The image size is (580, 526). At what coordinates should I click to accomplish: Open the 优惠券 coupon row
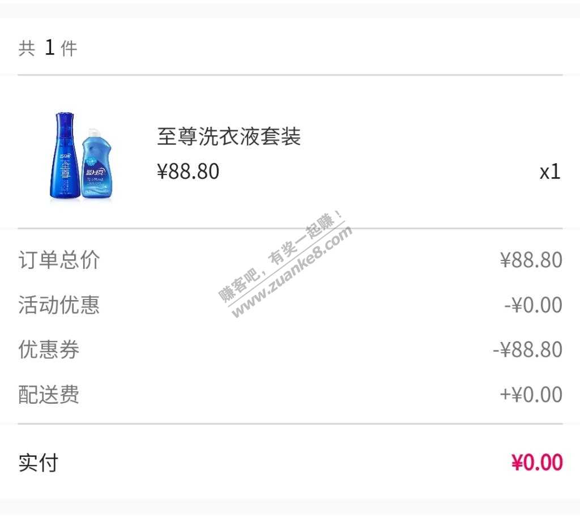coord(290,350)
